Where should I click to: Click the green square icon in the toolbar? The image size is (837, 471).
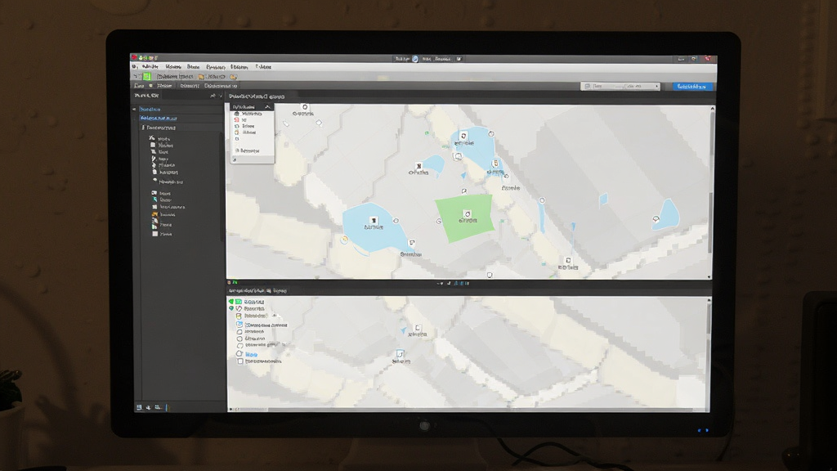(x=147, y=76)
